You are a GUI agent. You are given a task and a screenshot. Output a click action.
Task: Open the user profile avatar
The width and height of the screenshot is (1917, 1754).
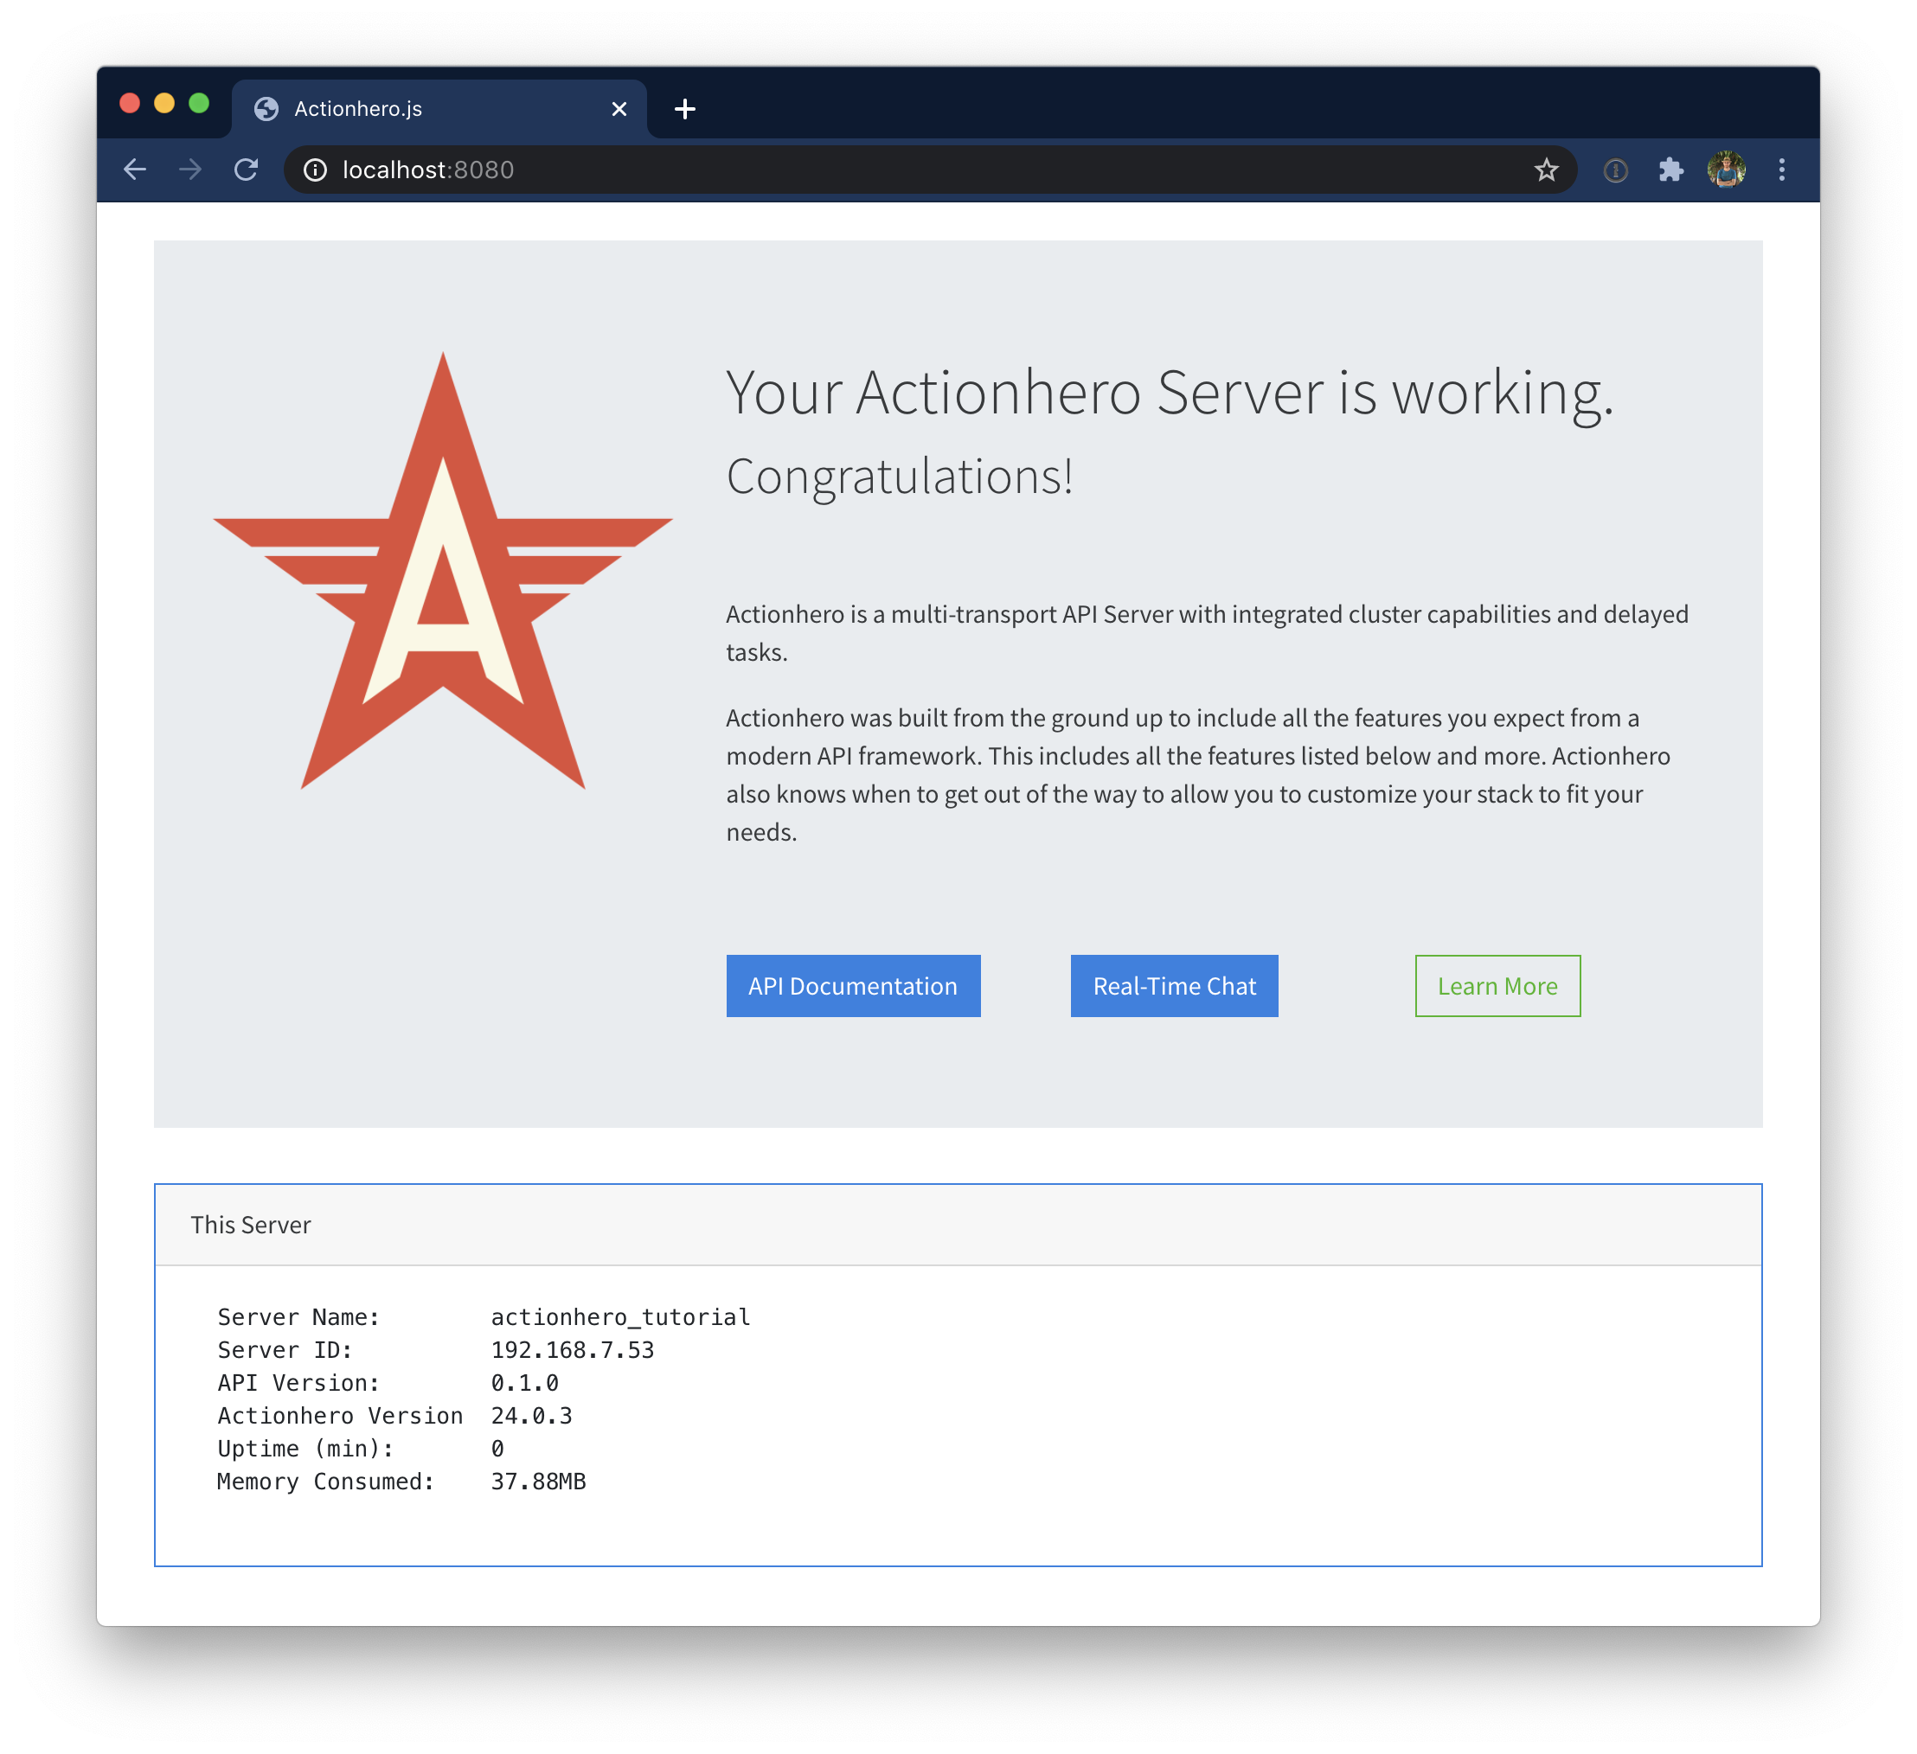point(1726,170)
